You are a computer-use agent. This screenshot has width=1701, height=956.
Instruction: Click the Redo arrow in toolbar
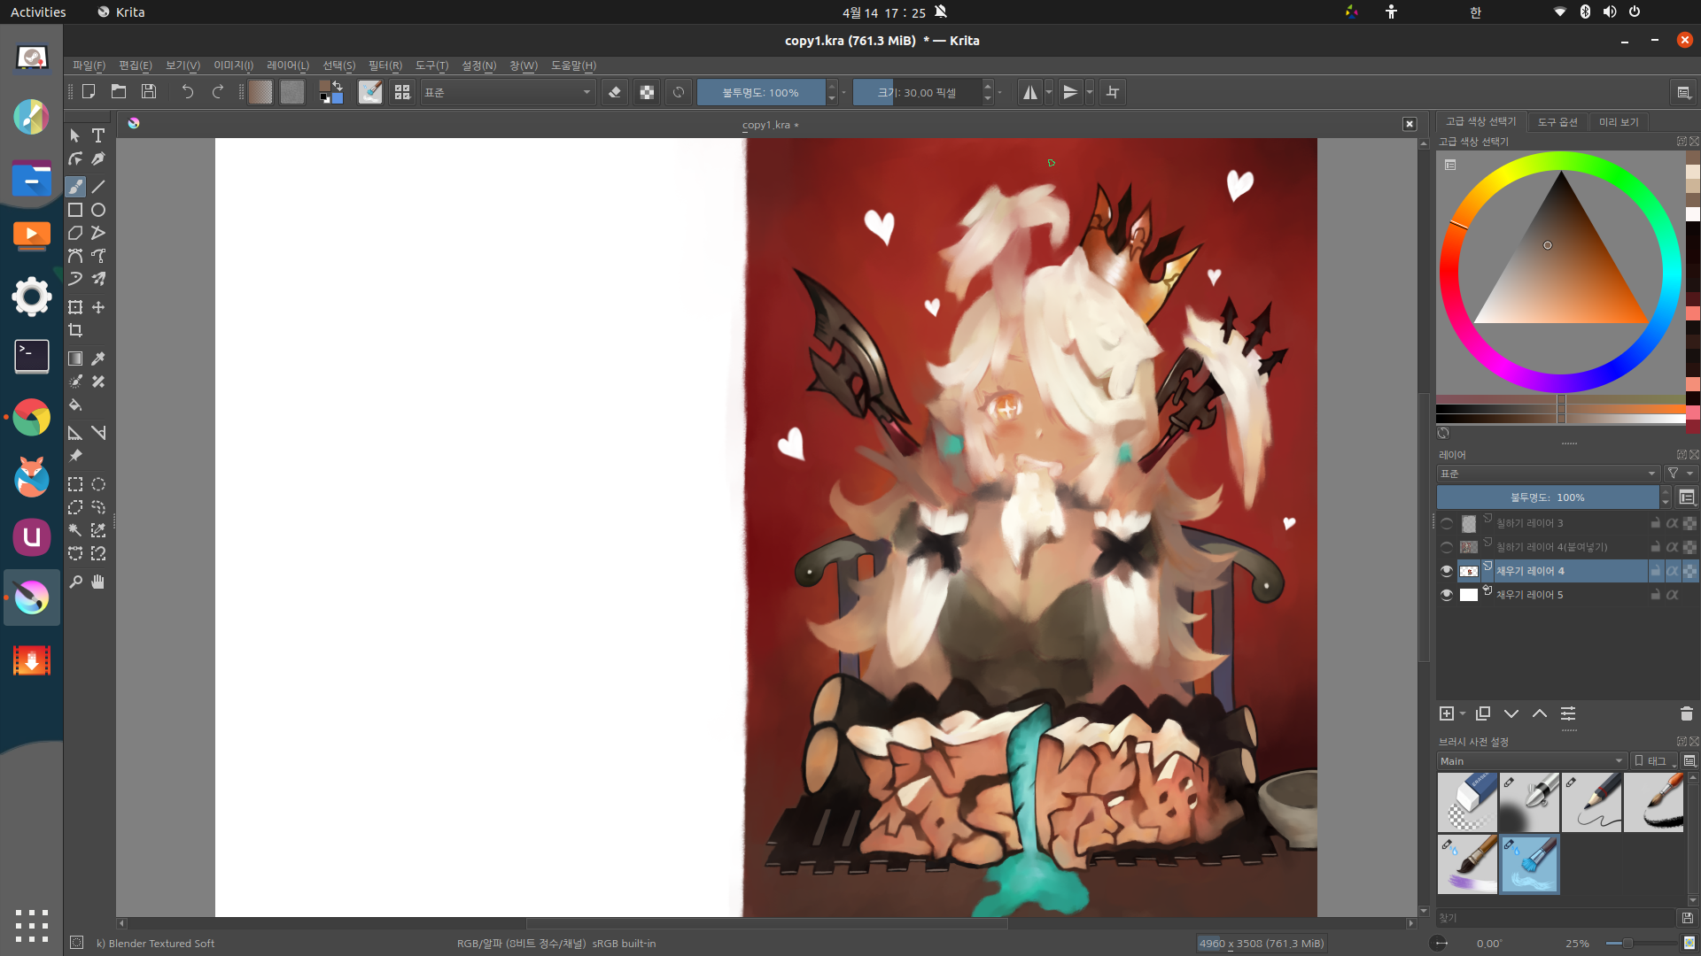point(217,91)
